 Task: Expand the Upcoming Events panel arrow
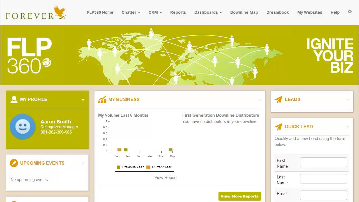[x=83, y=163]
